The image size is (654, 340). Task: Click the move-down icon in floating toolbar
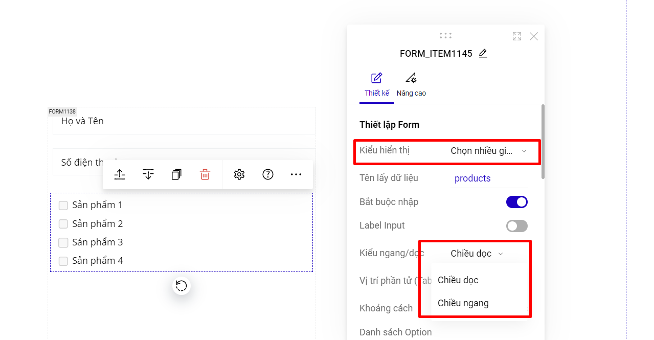148,174
